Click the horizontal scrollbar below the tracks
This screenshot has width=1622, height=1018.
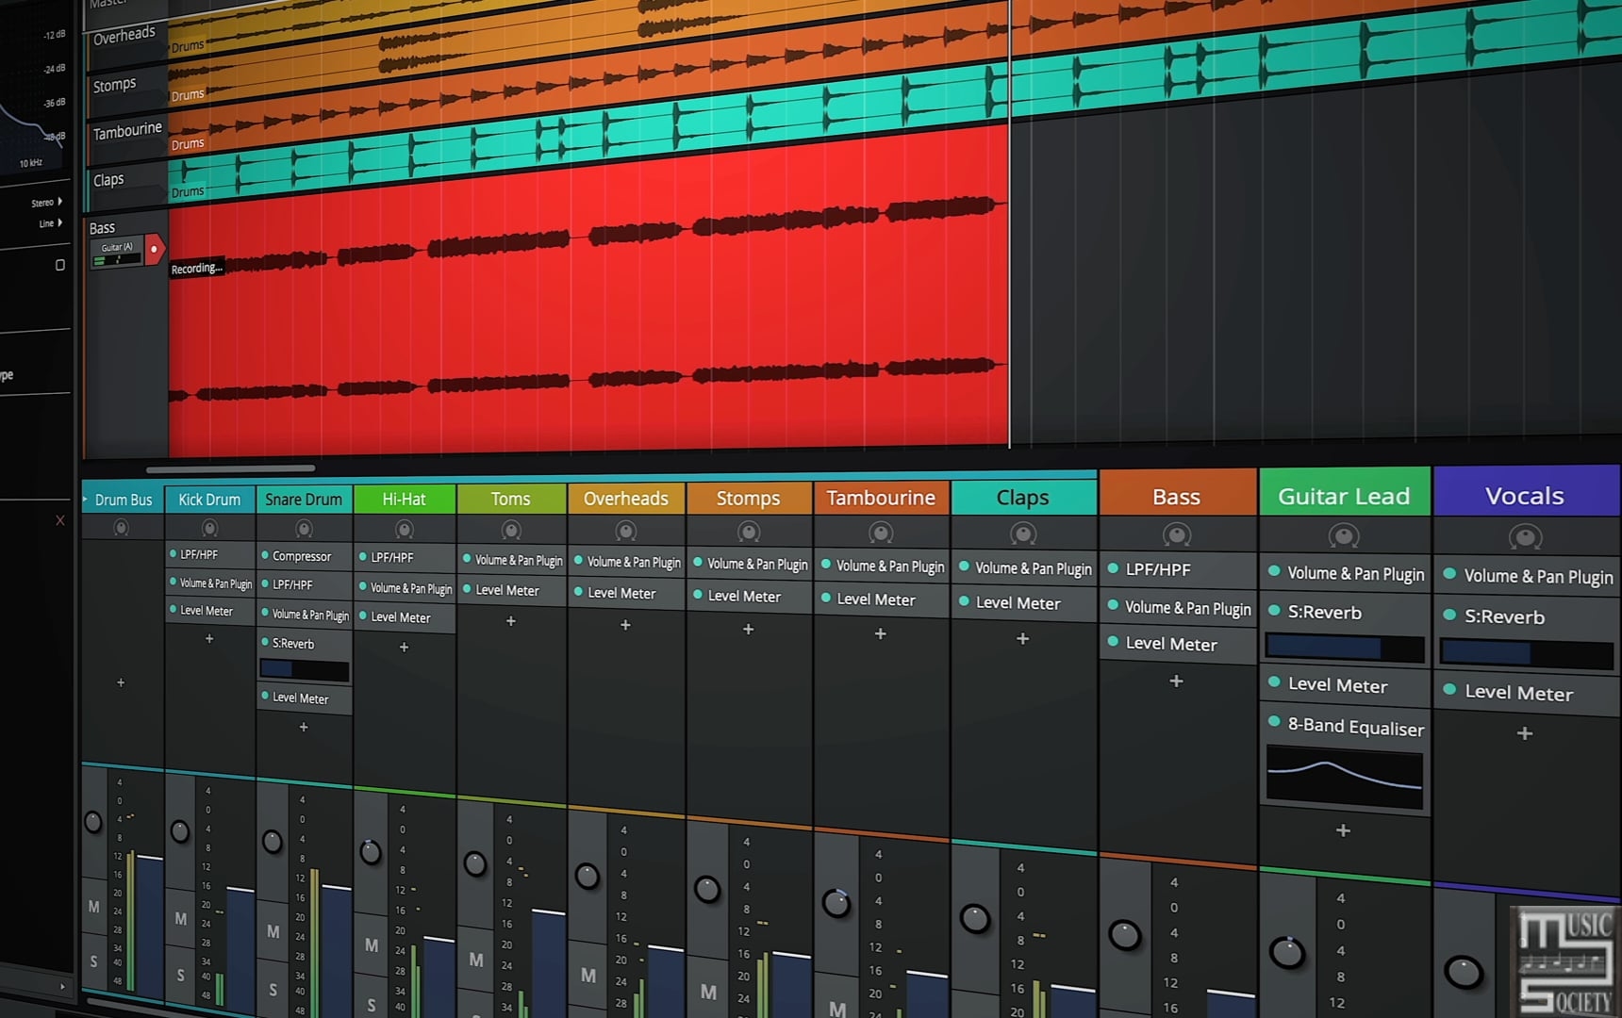(230, 468)
